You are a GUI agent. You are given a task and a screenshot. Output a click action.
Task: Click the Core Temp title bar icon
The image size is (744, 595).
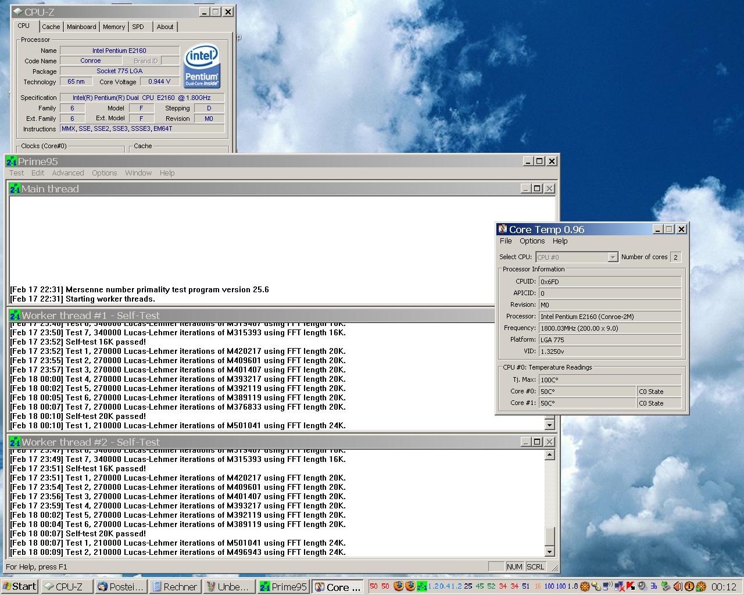coord(503,230)
